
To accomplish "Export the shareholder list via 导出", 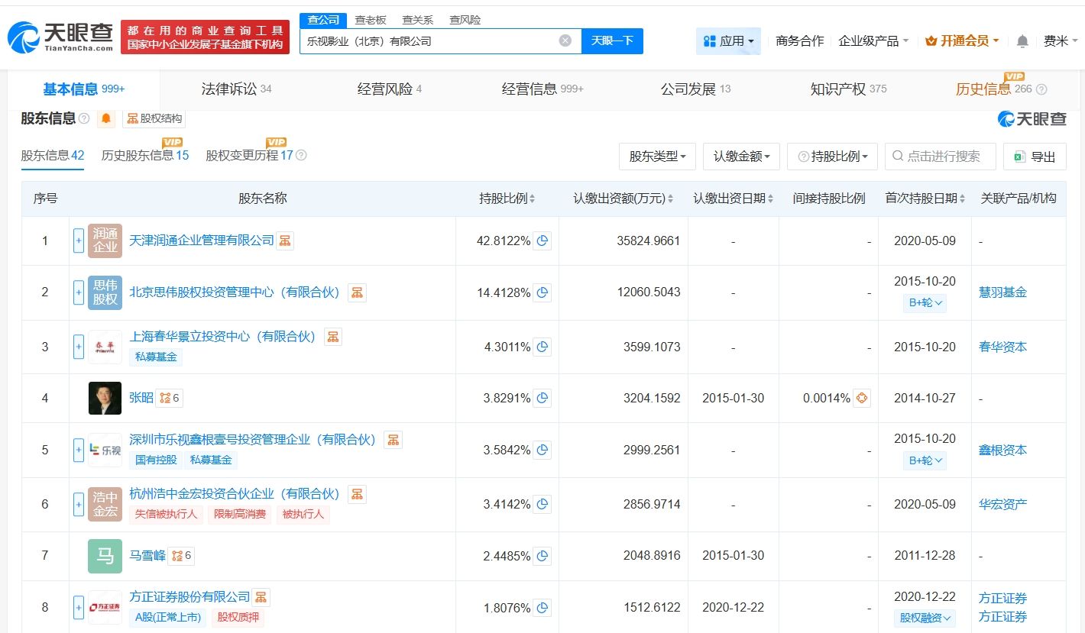I will coord(1034,157).
